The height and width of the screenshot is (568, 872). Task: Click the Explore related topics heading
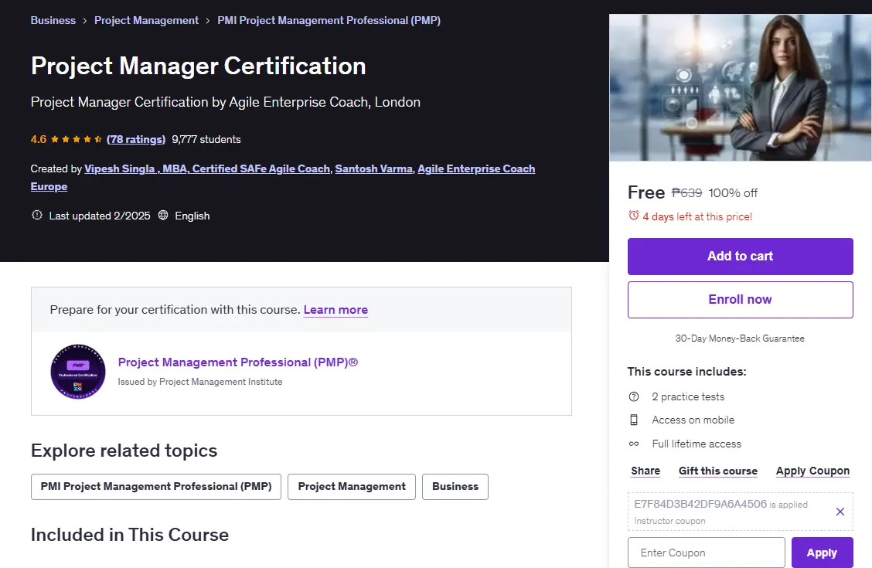point(124,451)
